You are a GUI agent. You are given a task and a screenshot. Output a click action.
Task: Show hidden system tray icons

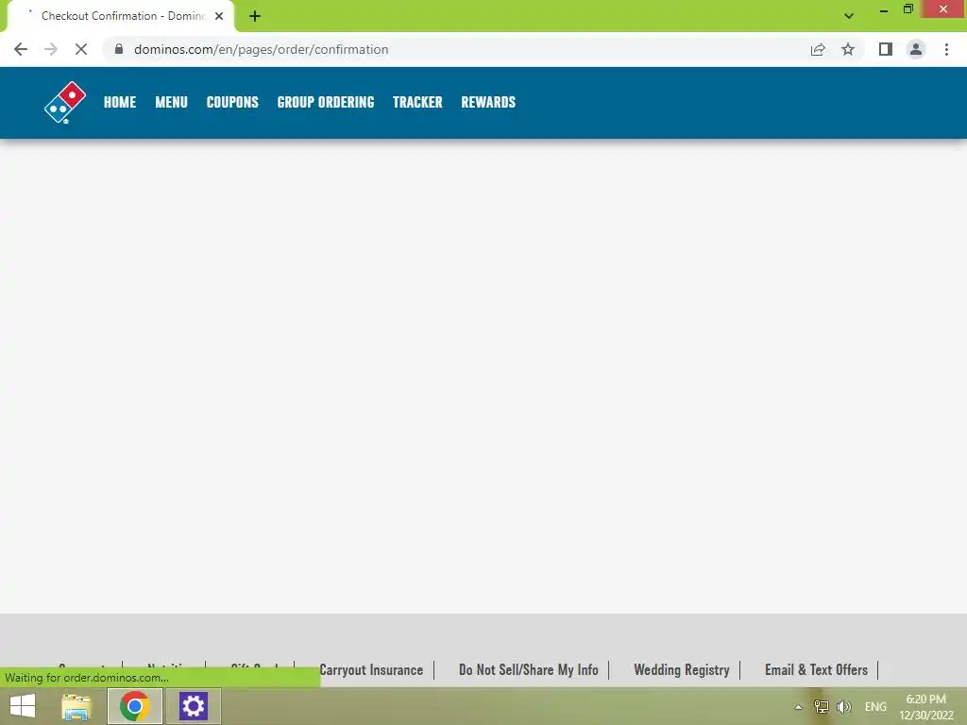(799, 707)
